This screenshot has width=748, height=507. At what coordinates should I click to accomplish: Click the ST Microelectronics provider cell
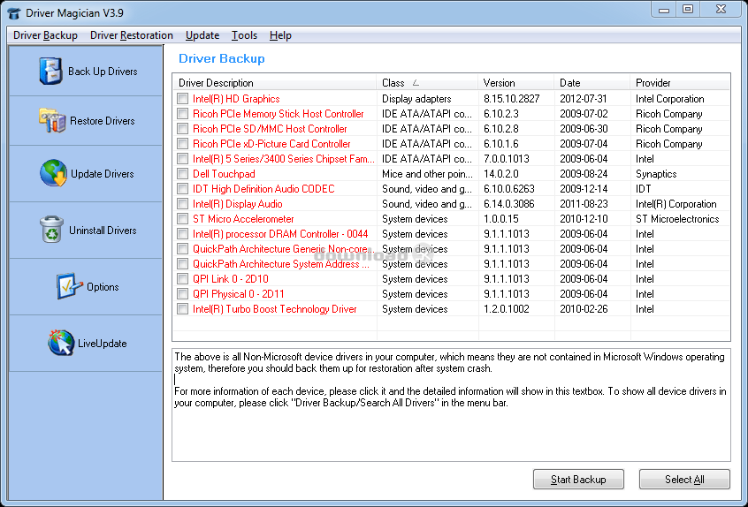[x=677, y=219]
